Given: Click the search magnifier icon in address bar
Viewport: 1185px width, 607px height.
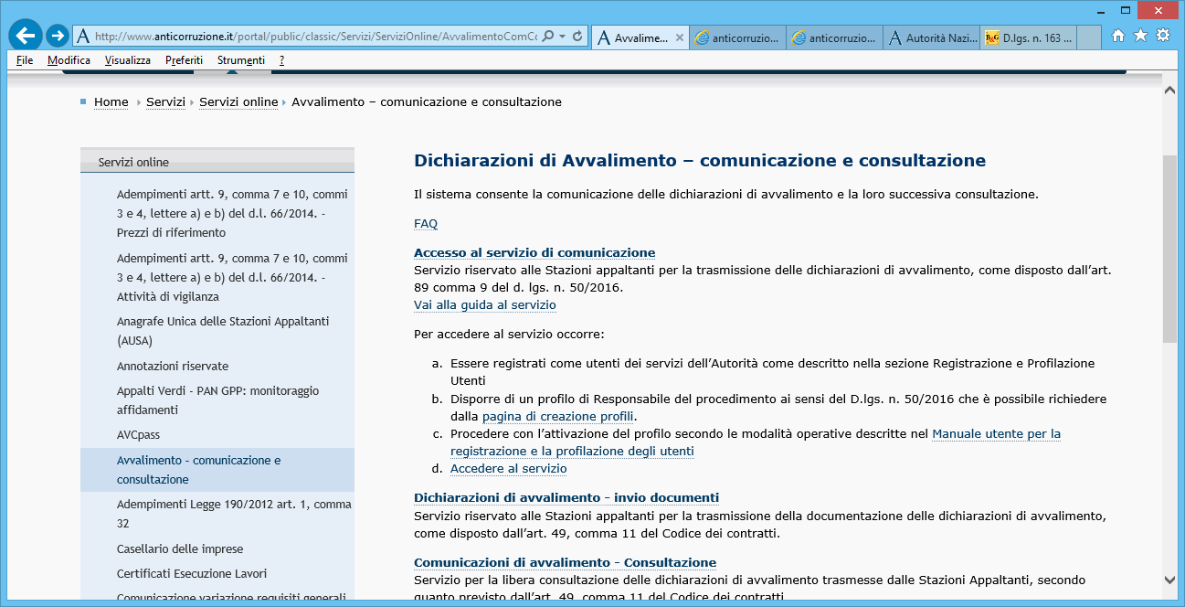Looking at the screenshot, I should point(547,37).
